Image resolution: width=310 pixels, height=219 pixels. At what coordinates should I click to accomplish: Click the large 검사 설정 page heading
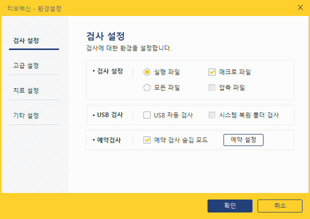coord(105,36)
